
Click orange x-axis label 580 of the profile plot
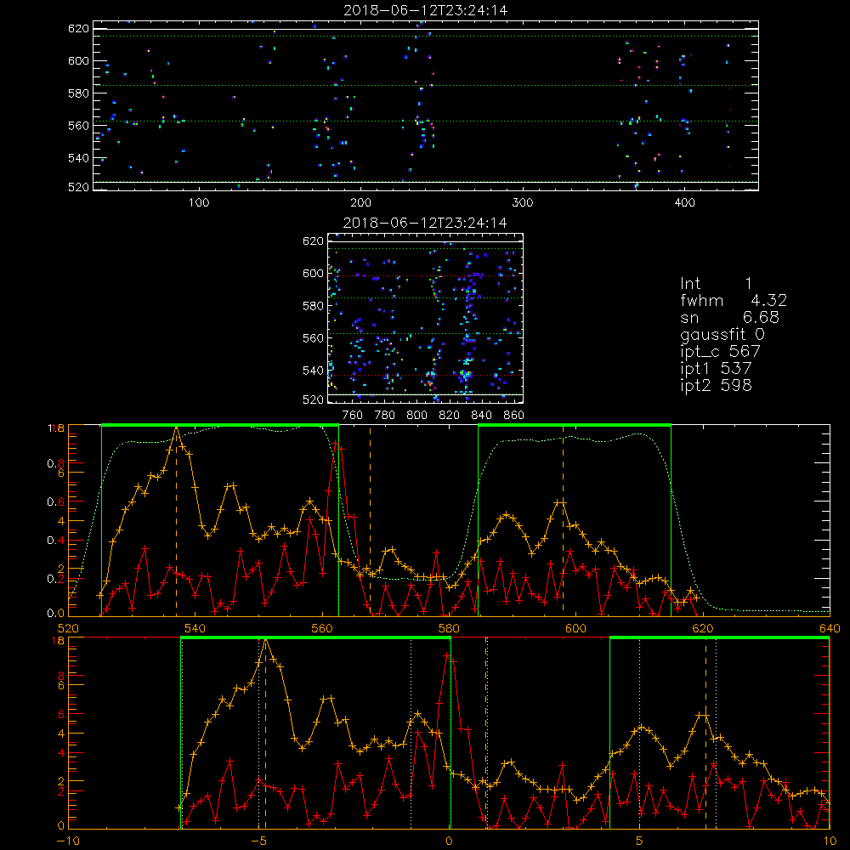tap(449, 629)
